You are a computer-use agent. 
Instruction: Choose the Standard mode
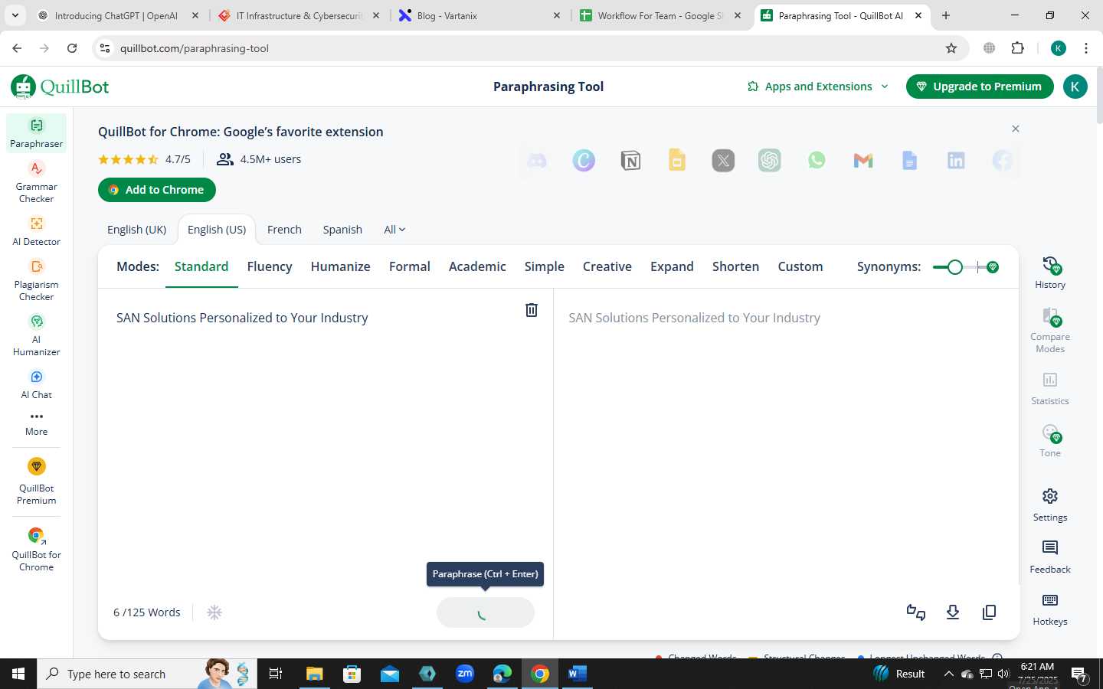(201, 266)
